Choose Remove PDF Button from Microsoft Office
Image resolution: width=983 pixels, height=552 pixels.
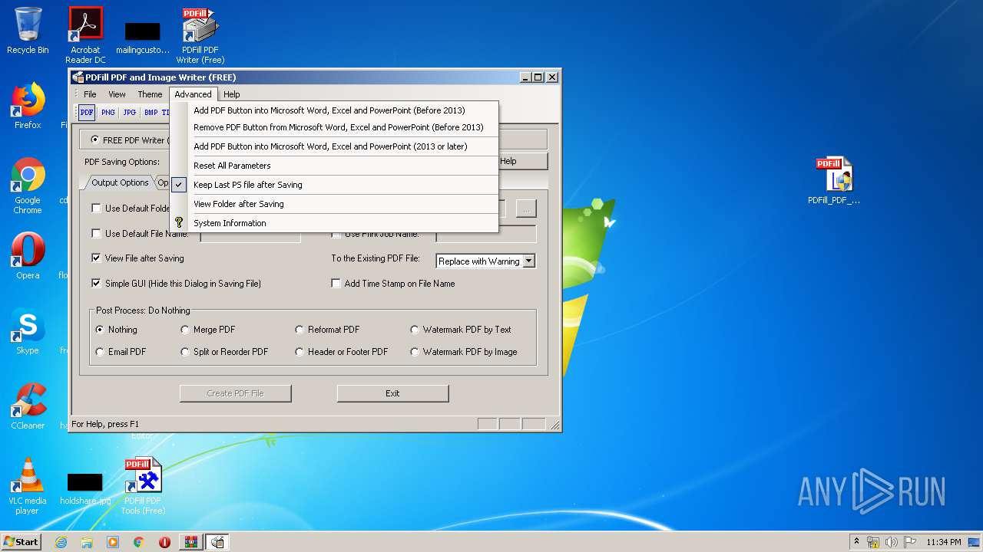[334, 127]
